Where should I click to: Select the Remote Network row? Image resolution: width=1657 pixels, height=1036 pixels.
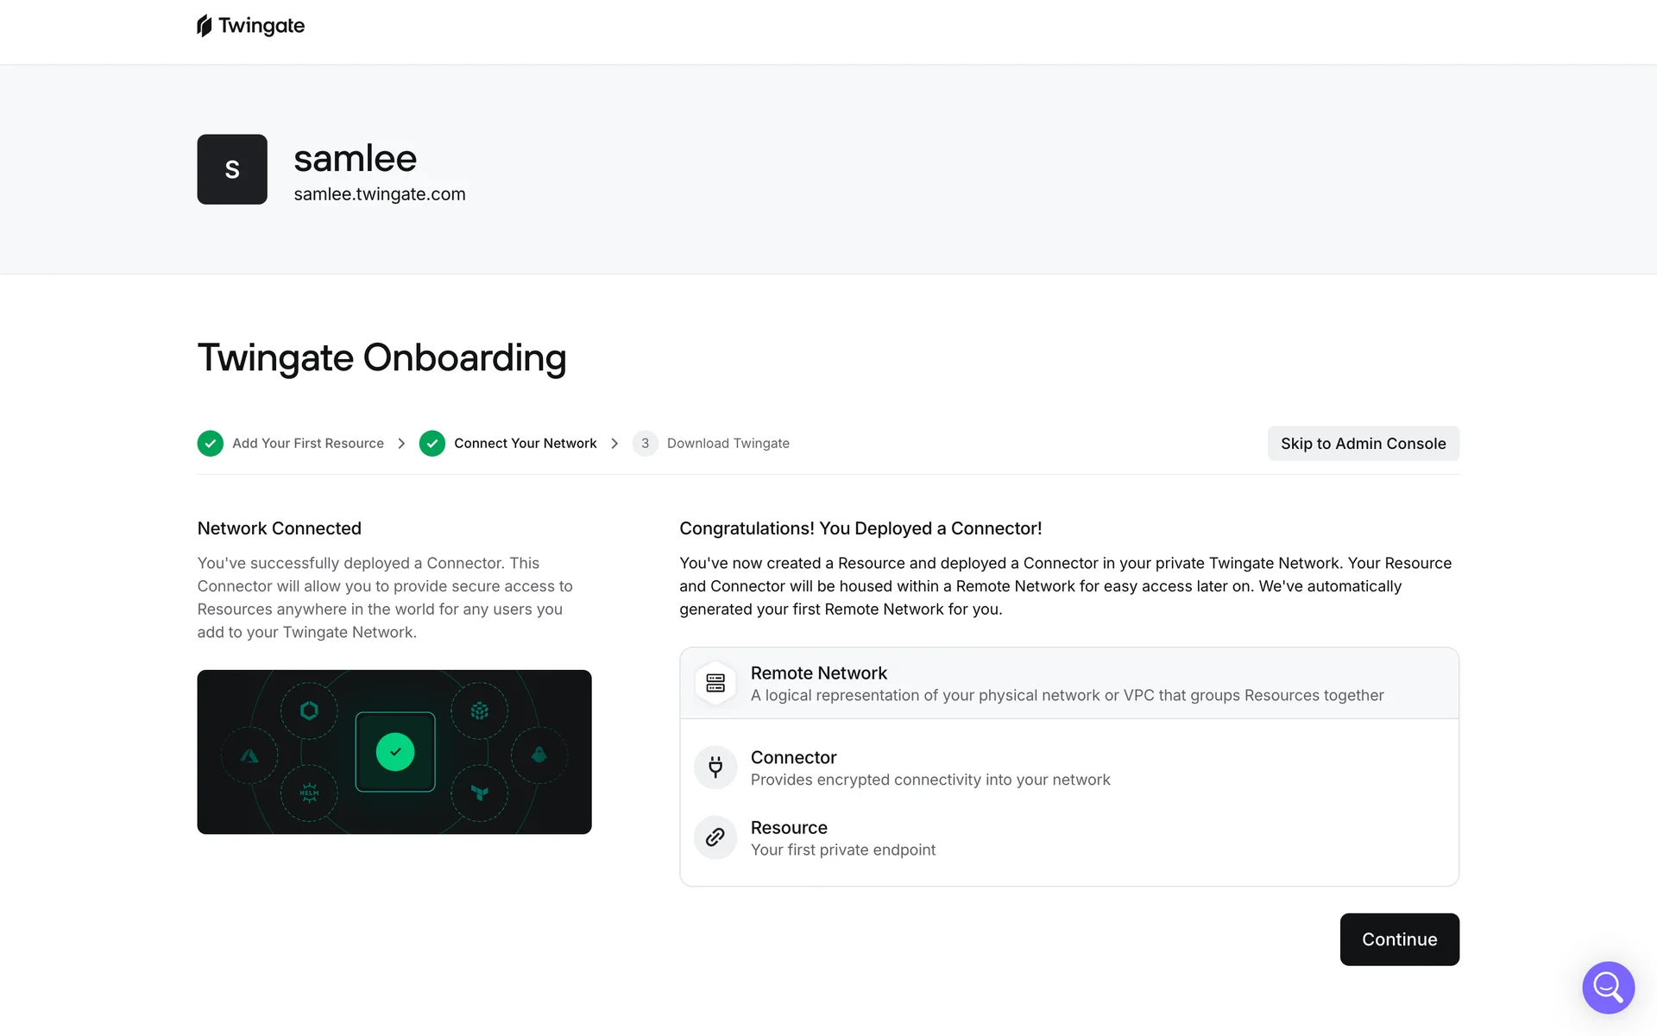[x=1068, y=683]
